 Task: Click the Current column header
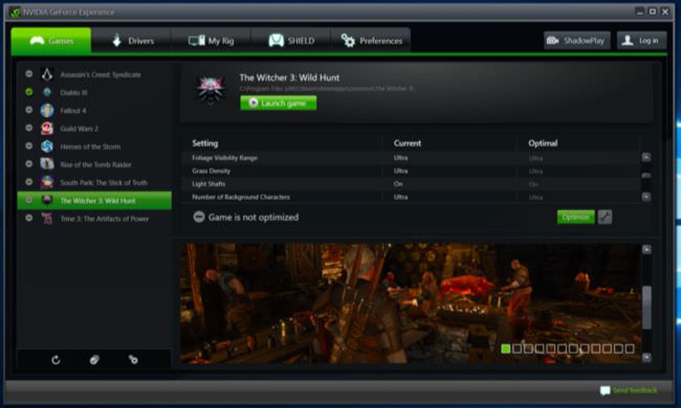(408, 143)
